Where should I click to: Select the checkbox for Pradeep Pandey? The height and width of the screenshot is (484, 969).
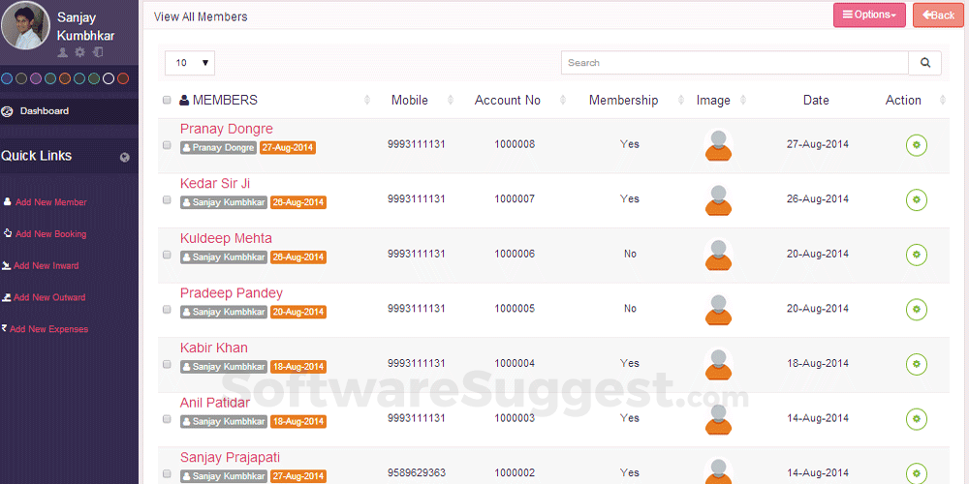point(167,310)
